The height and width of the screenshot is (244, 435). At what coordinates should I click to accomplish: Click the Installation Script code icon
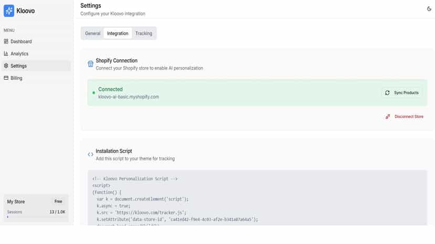pos(90,154)
